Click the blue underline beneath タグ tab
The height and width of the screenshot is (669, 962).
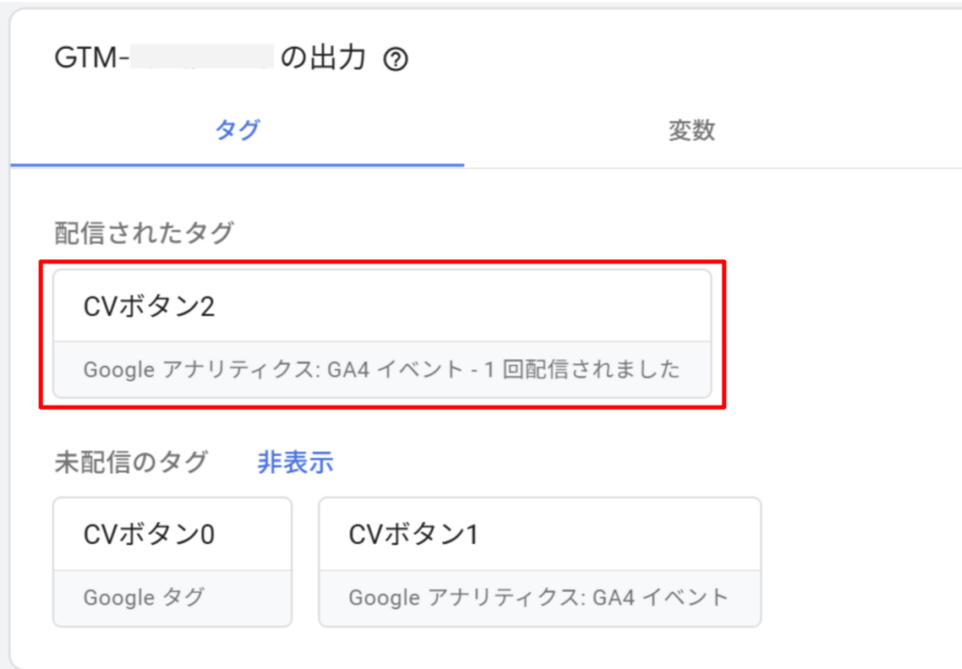point(237,165)
